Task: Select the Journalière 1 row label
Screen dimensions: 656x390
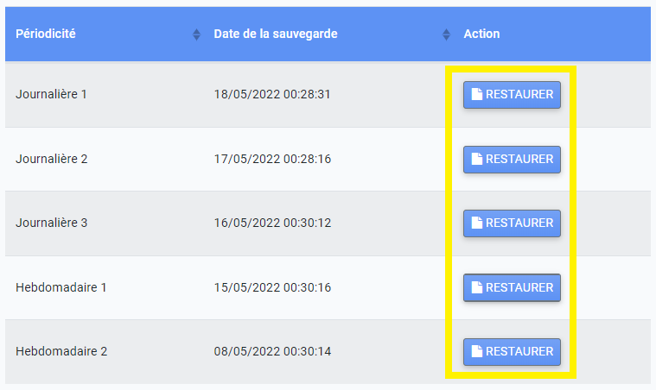Action: (x=51, y=94)
